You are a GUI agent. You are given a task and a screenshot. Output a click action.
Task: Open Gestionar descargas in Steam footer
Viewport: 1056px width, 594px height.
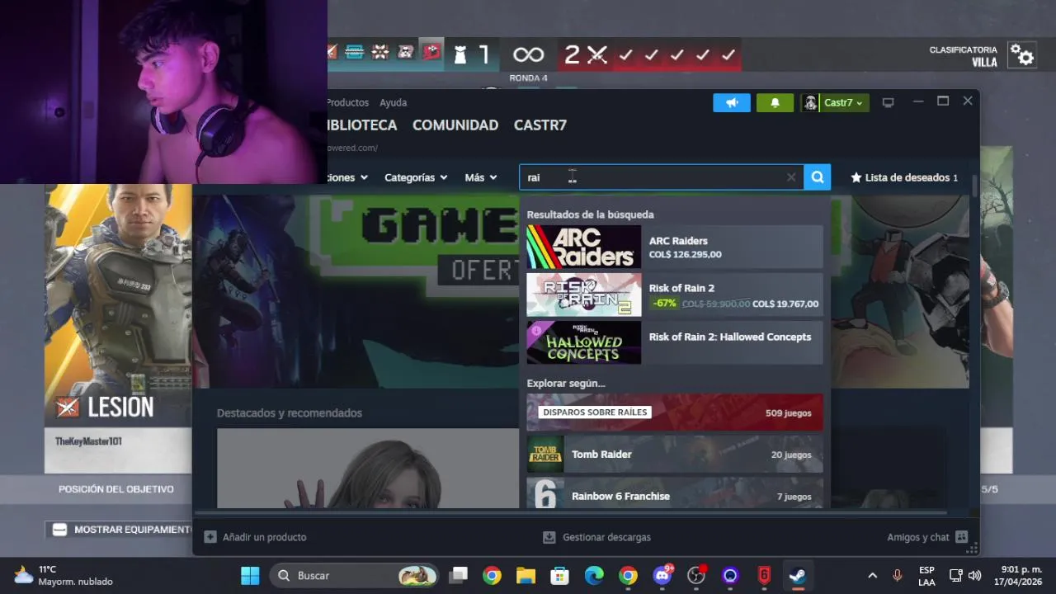(597, 537)
